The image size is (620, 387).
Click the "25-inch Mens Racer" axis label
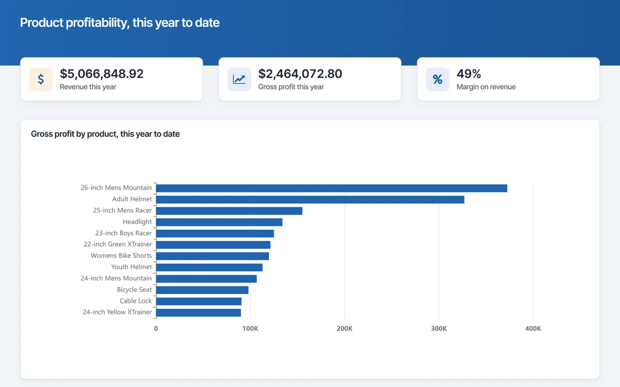coord(123,210)
